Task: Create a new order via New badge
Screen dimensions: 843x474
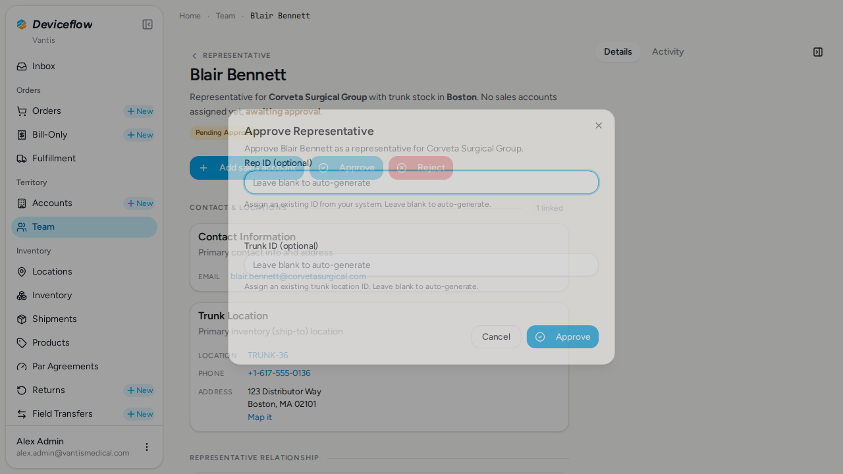Action: (x=139, y=111)
